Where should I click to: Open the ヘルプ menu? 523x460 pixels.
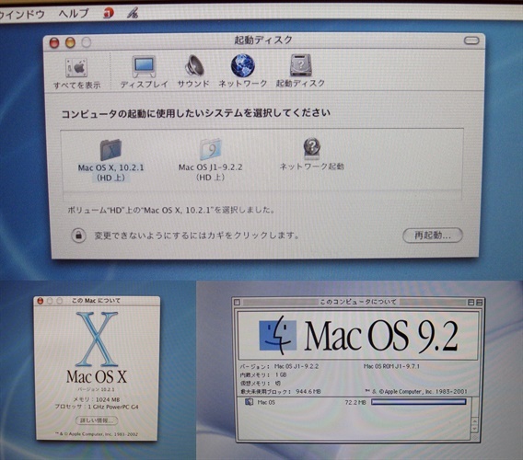pyautogui.click(x=74, y=13)
